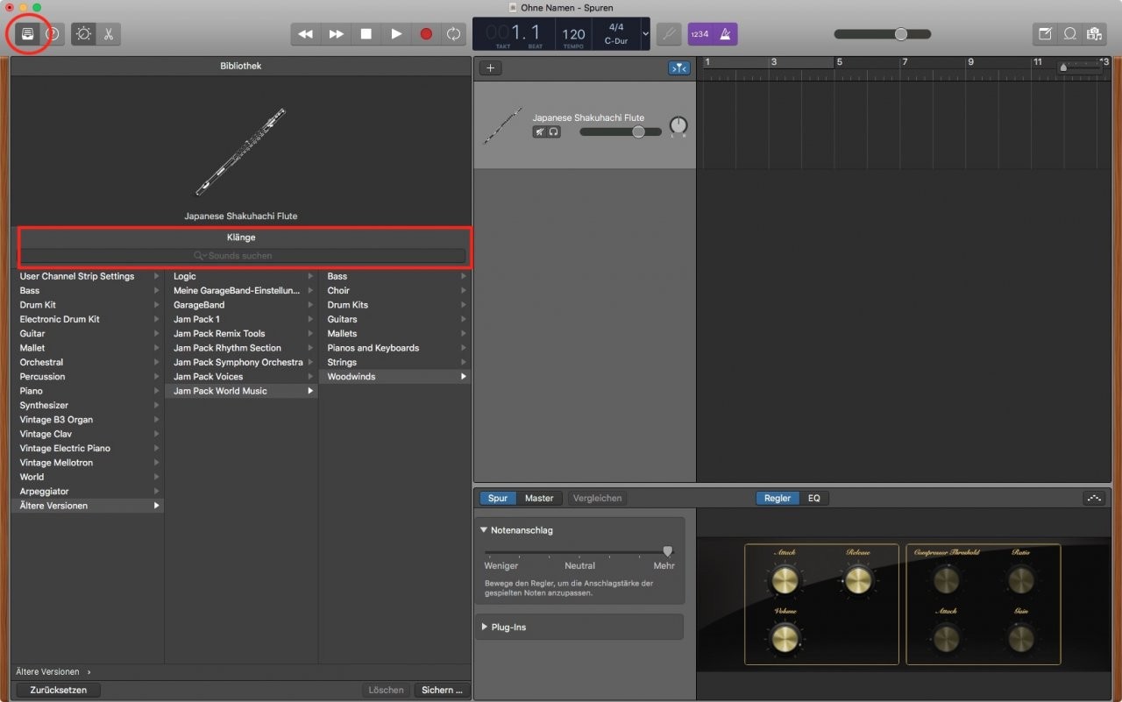Click the master volume slider in toolbar

[x=881, y=34]
